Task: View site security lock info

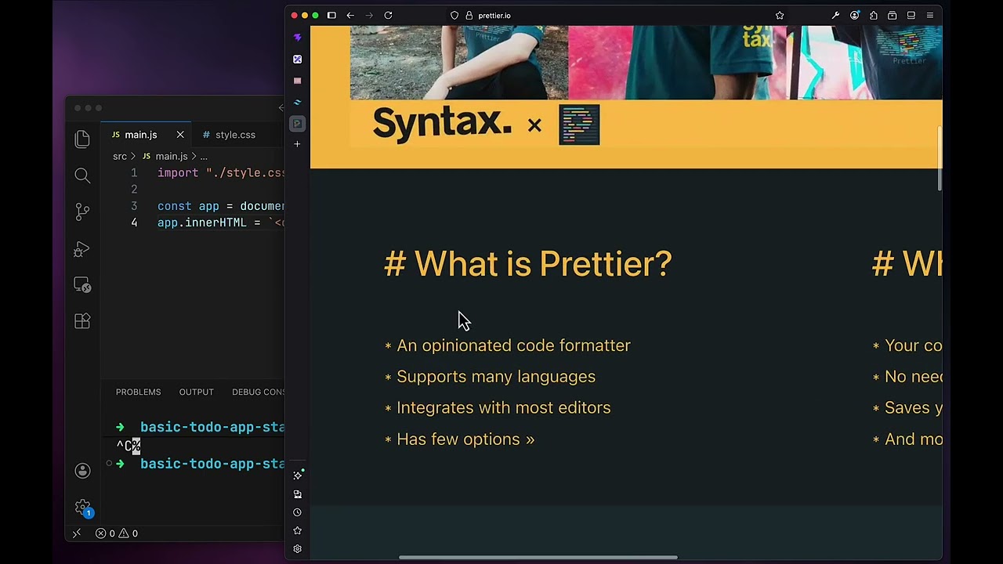Action: point(469,15)
